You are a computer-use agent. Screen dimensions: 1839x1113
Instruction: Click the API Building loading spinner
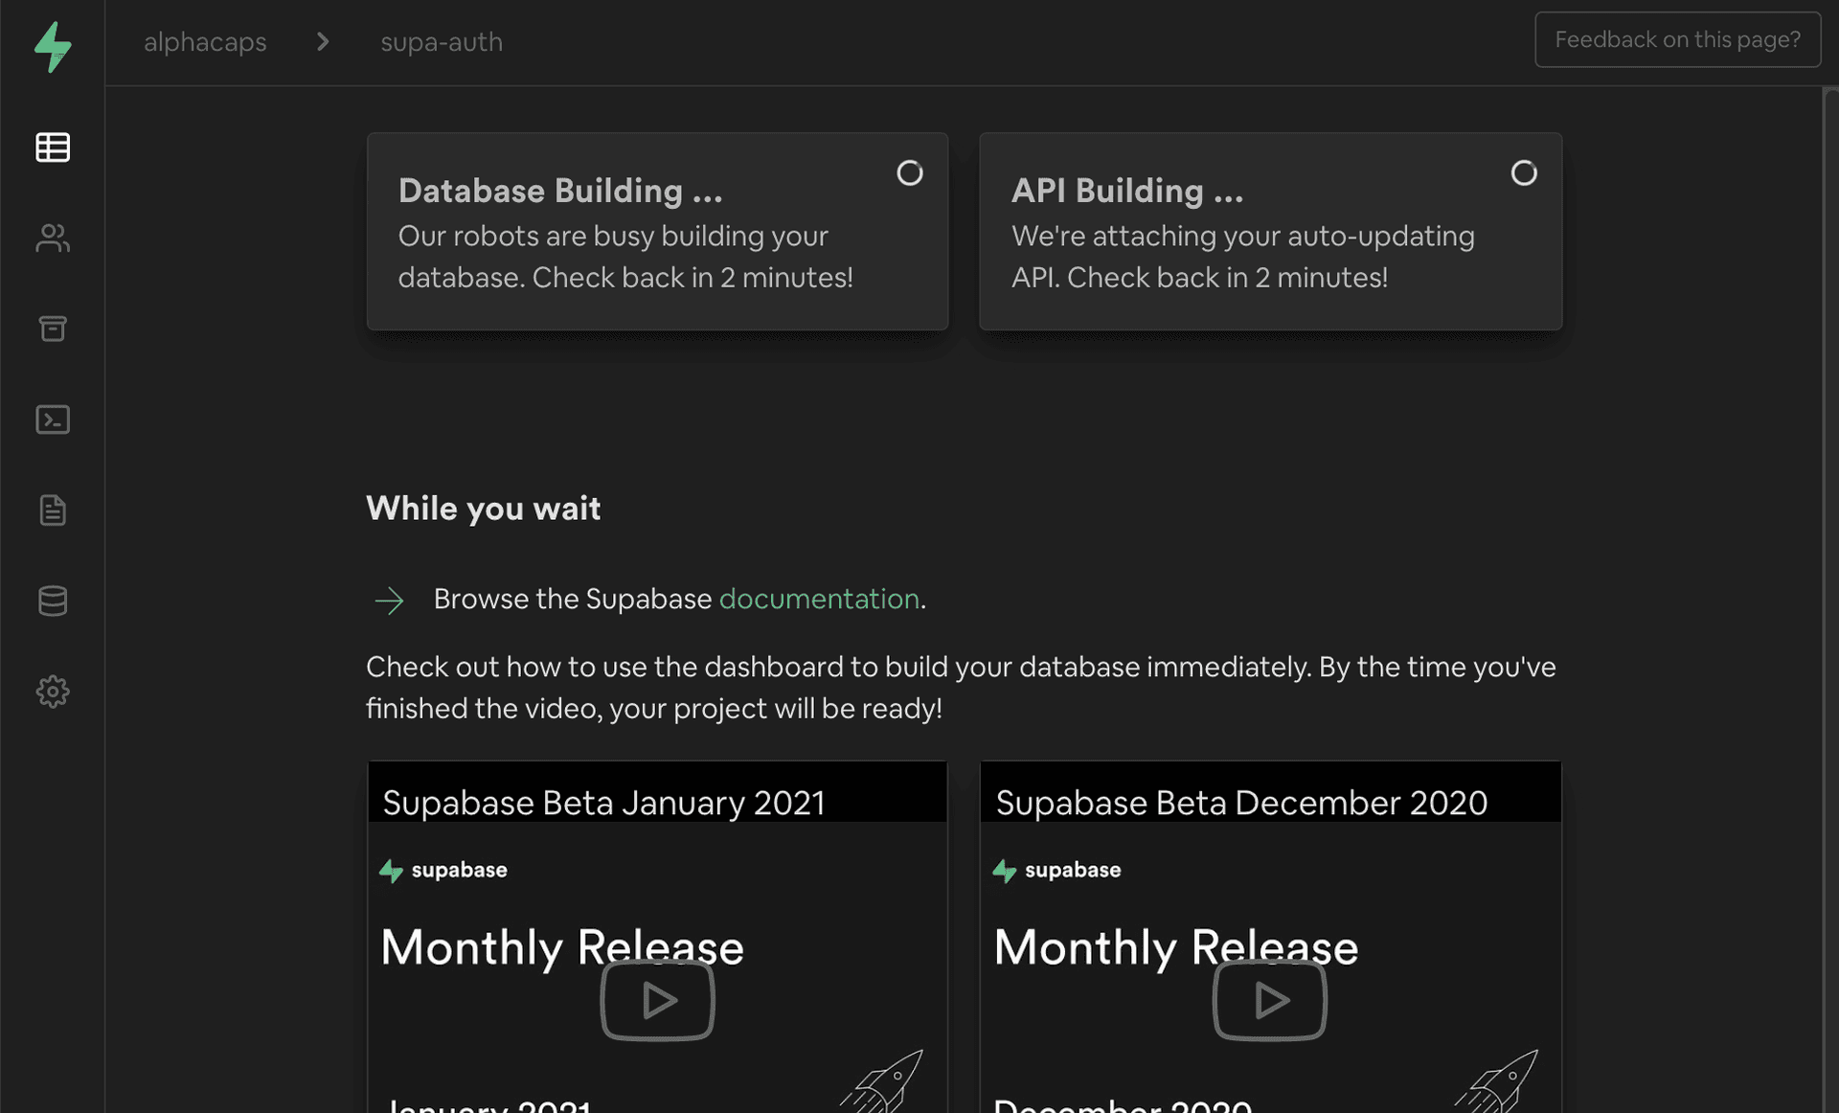click(x=1524, y=172)
